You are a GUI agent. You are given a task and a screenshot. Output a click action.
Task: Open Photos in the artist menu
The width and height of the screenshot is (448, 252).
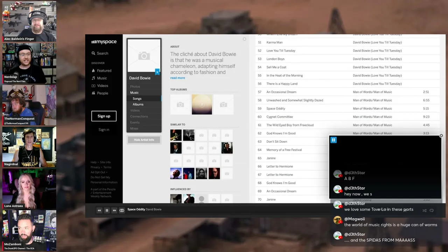pos(135,86)
